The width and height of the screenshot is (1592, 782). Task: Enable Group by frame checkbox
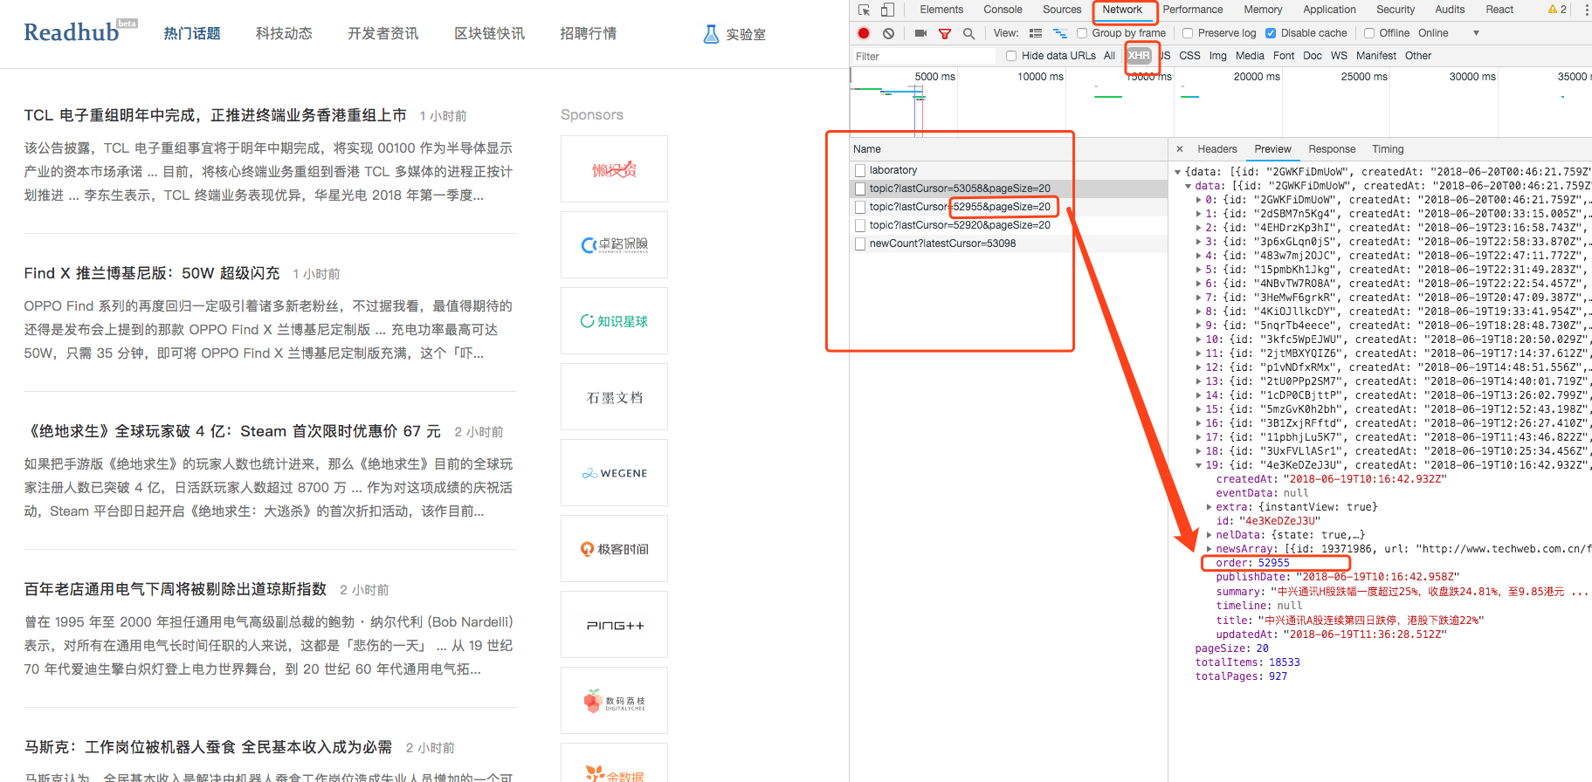[x=1082, y=33]
